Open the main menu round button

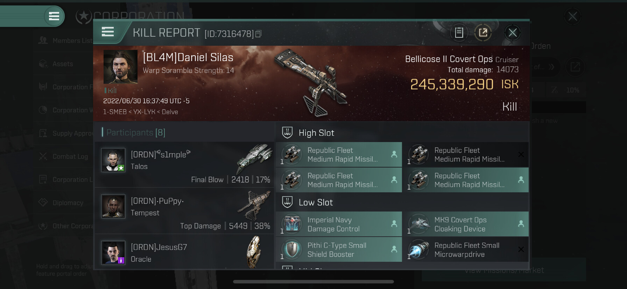pyautogui.click(x=54, y=16)
